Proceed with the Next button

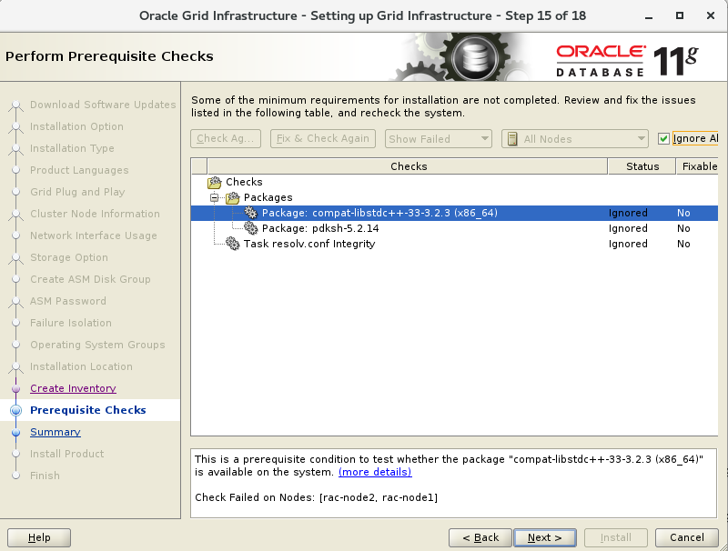544,537
